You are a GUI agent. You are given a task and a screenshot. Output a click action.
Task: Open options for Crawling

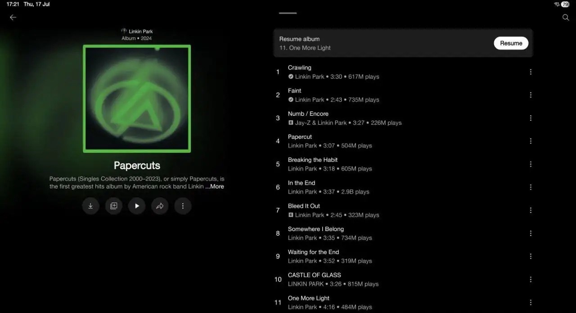tap(531, 72)
